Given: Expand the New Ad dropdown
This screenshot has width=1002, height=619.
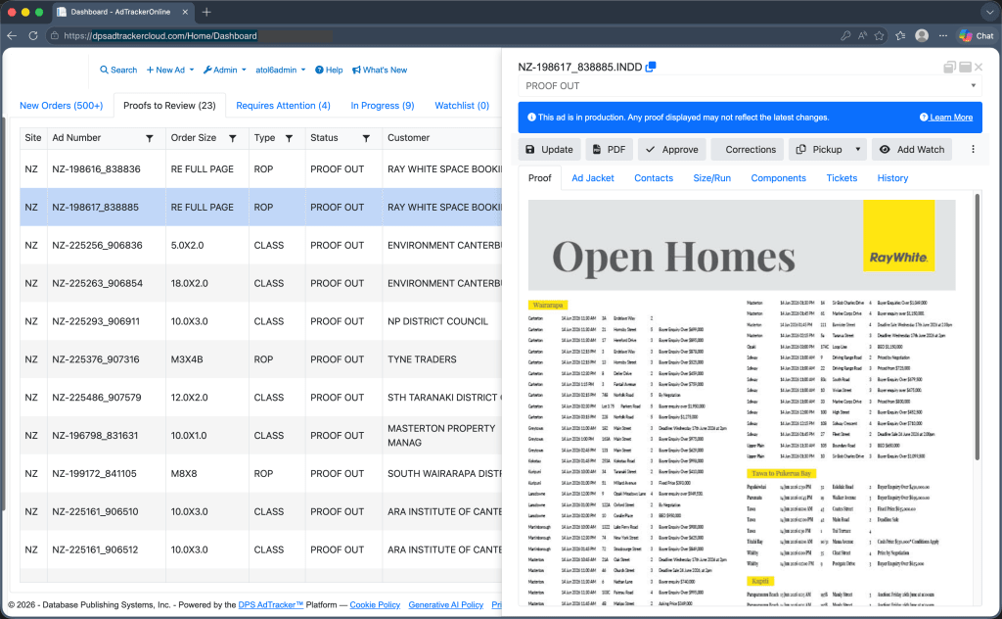Looking at the screenshot, I should tap(170, 70).
